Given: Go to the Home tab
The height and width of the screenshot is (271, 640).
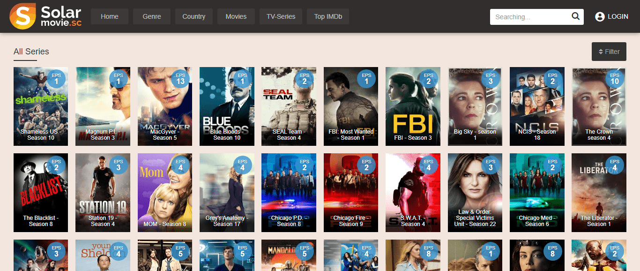Looking at the screenshot, I should pos(110,16).
